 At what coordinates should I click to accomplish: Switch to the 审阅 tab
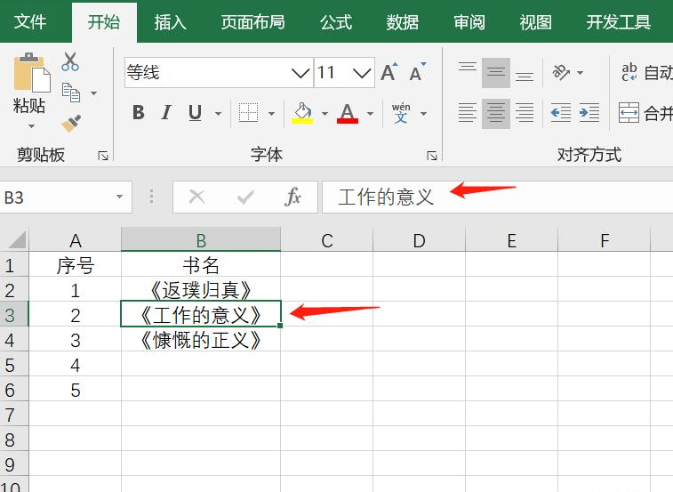(x=469, y=21)
